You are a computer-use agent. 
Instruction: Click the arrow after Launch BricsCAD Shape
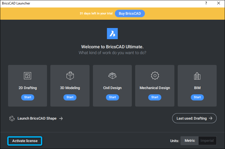point(61,118)
